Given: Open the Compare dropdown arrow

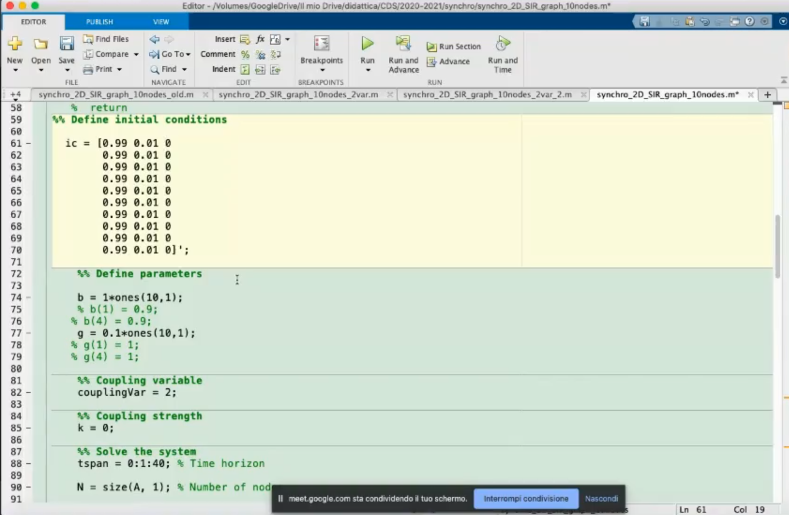Looking at the screenshot, I should 136,54.
